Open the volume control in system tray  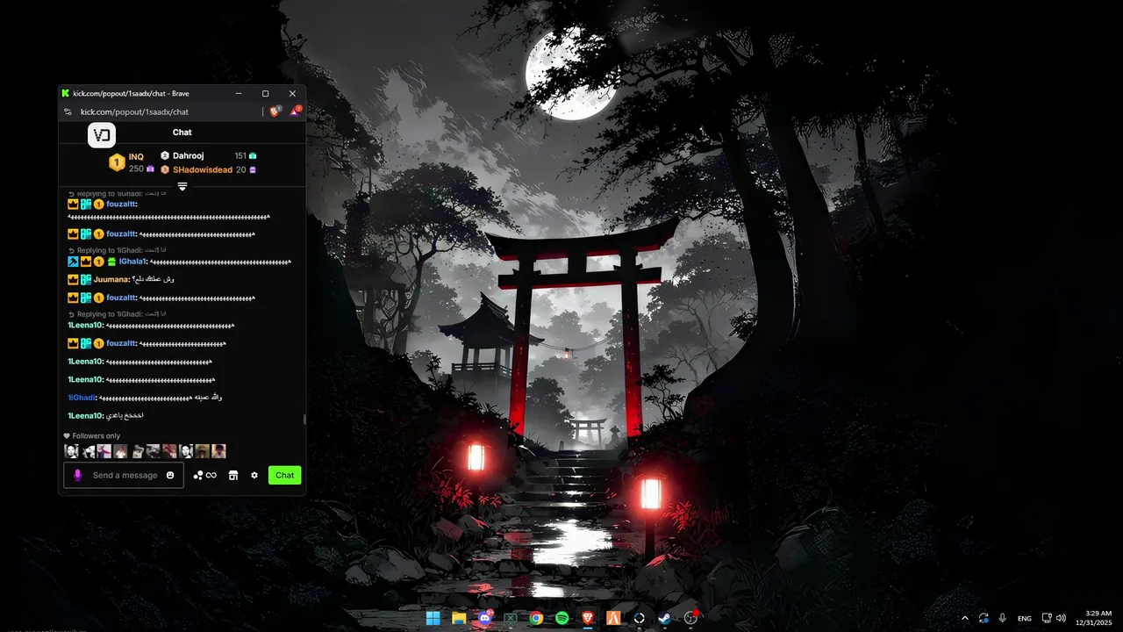[x=1062, y=618]
